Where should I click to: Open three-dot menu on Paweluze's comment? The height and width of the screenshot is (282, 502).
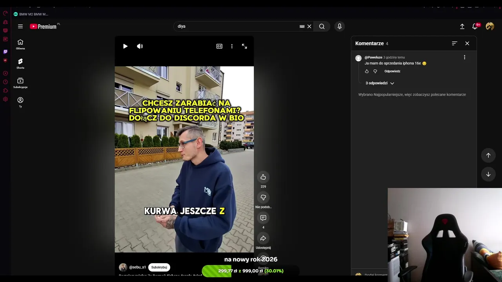[464, 57]
